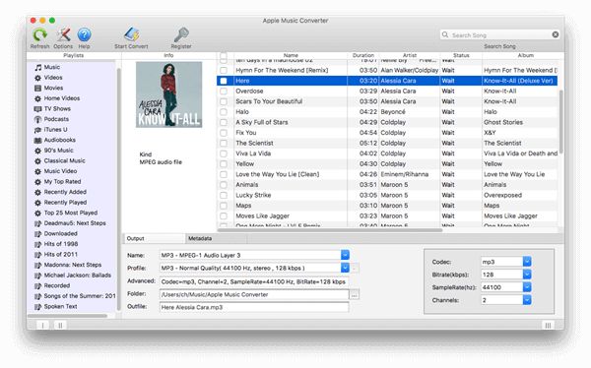Click the Know-It-All album artwork
591x368 pixels.
tap(168, 94)
